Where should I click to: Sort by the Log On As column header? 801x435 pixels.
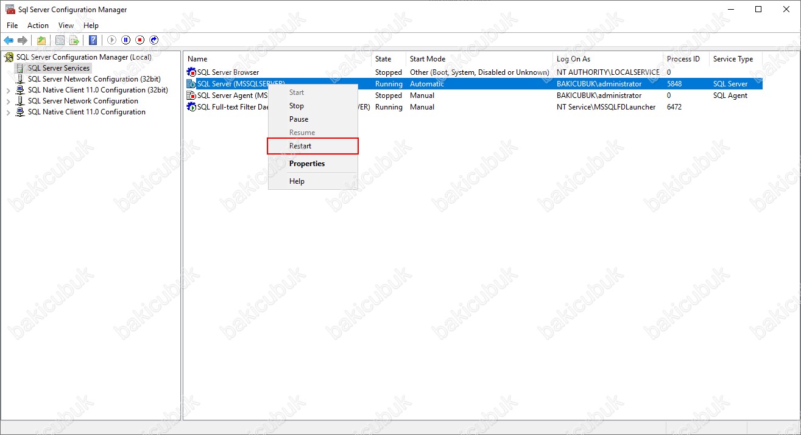pyautogui.click(x=608, y=59)
